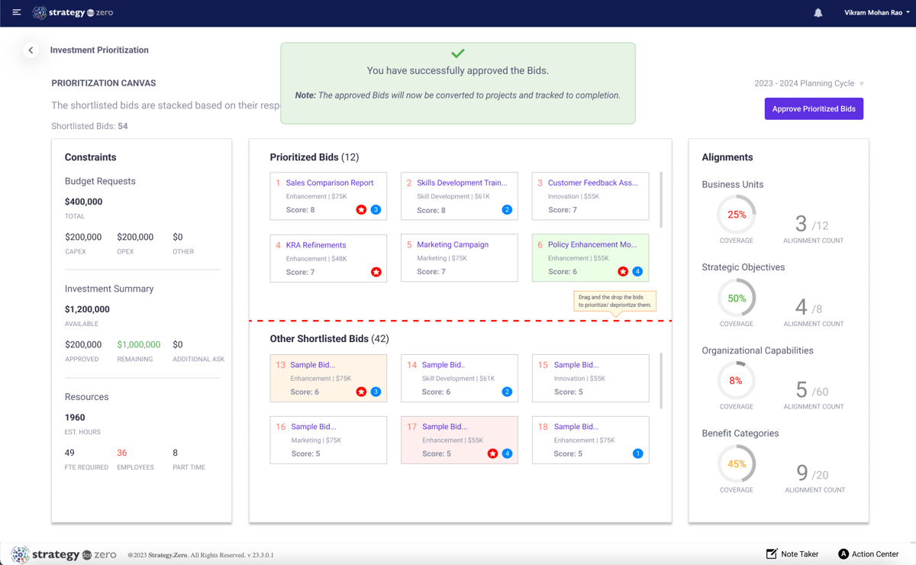
Task: Click the green success checkmark icon
Action: [x=457, y=53]
